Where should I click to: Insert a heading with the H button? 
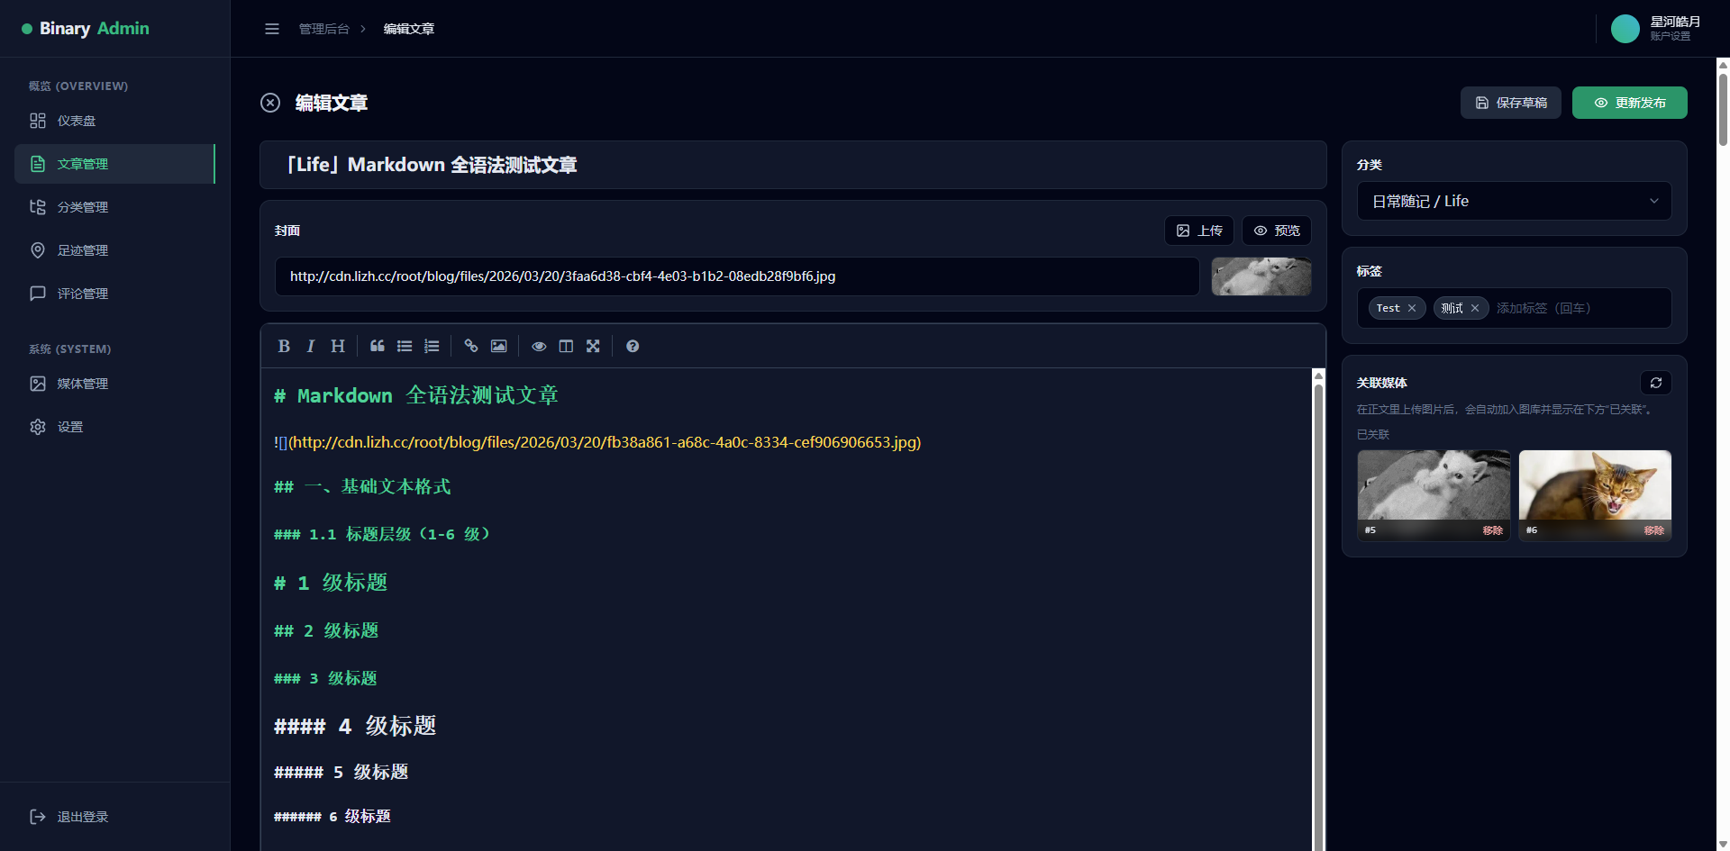(338, 346)
